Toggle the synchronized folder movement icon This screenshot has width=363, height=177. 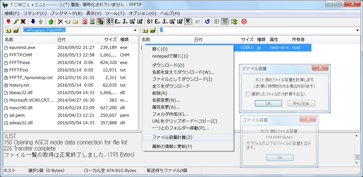[x=235, y=22]
